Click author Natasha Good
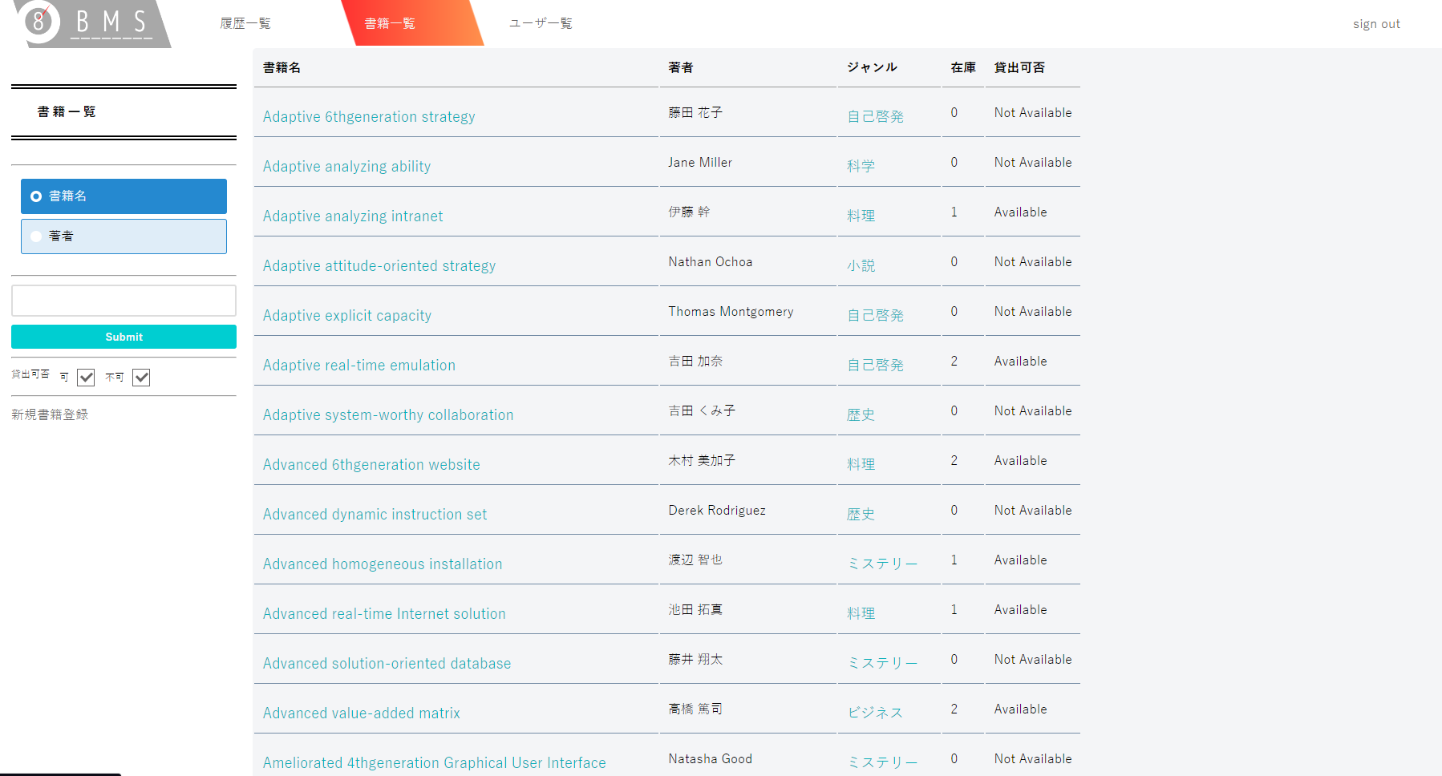This screenshot has height=776, width=1442. pyautogui.click(x=711, y=759)
